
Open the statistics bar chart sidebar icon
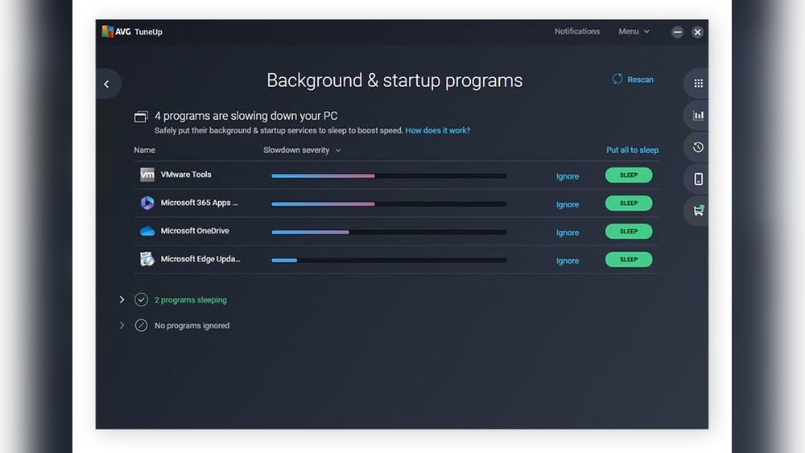coord(698,115)
